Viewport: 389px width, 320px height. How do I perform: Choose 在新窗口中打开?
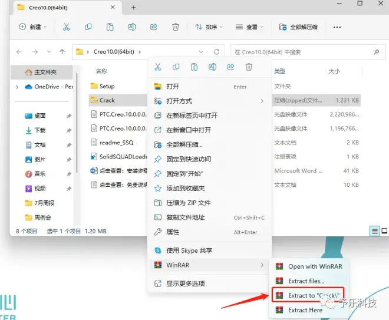[210, 130]
